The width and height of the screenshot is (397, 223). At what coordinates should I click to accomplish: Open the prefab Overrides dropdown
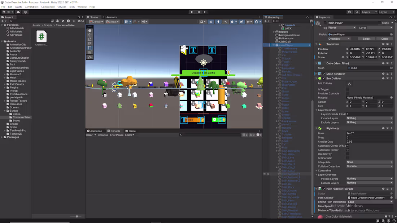[x=339, y=39]
